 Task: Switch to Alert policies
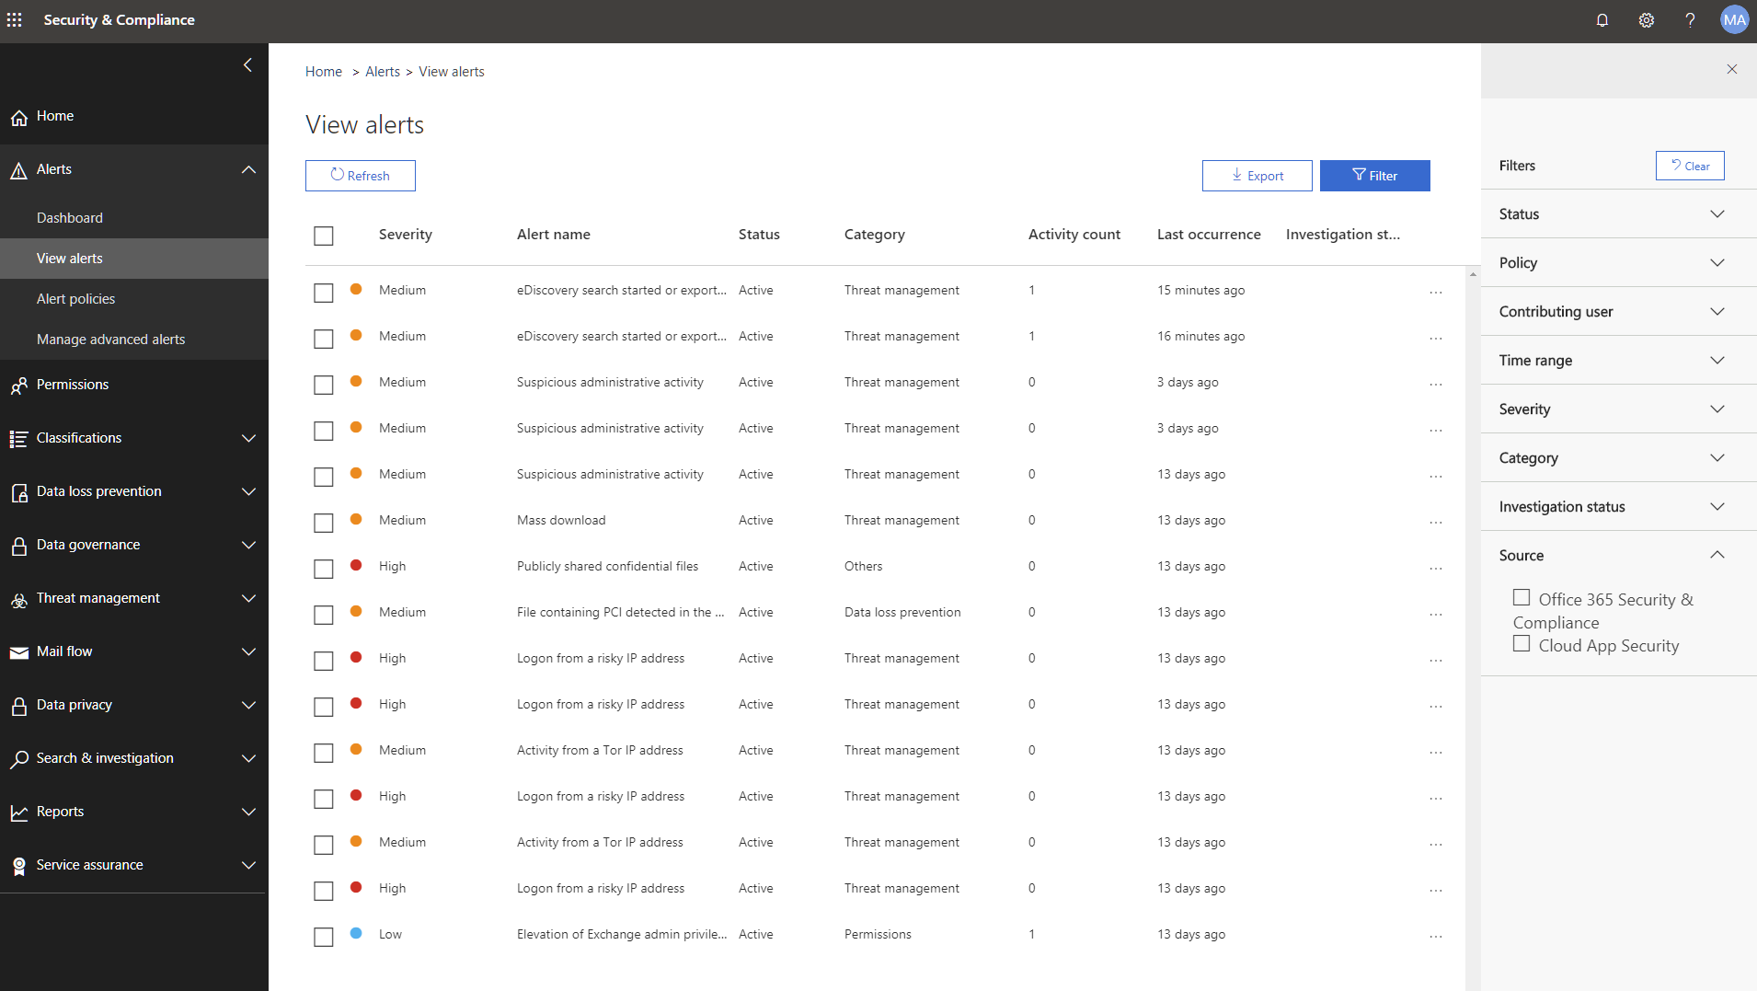click(x=75, y=298)
